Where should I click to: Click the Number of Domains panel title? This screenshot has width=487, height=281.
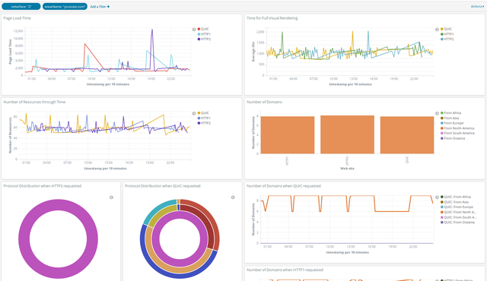click(x=264, y=102)
